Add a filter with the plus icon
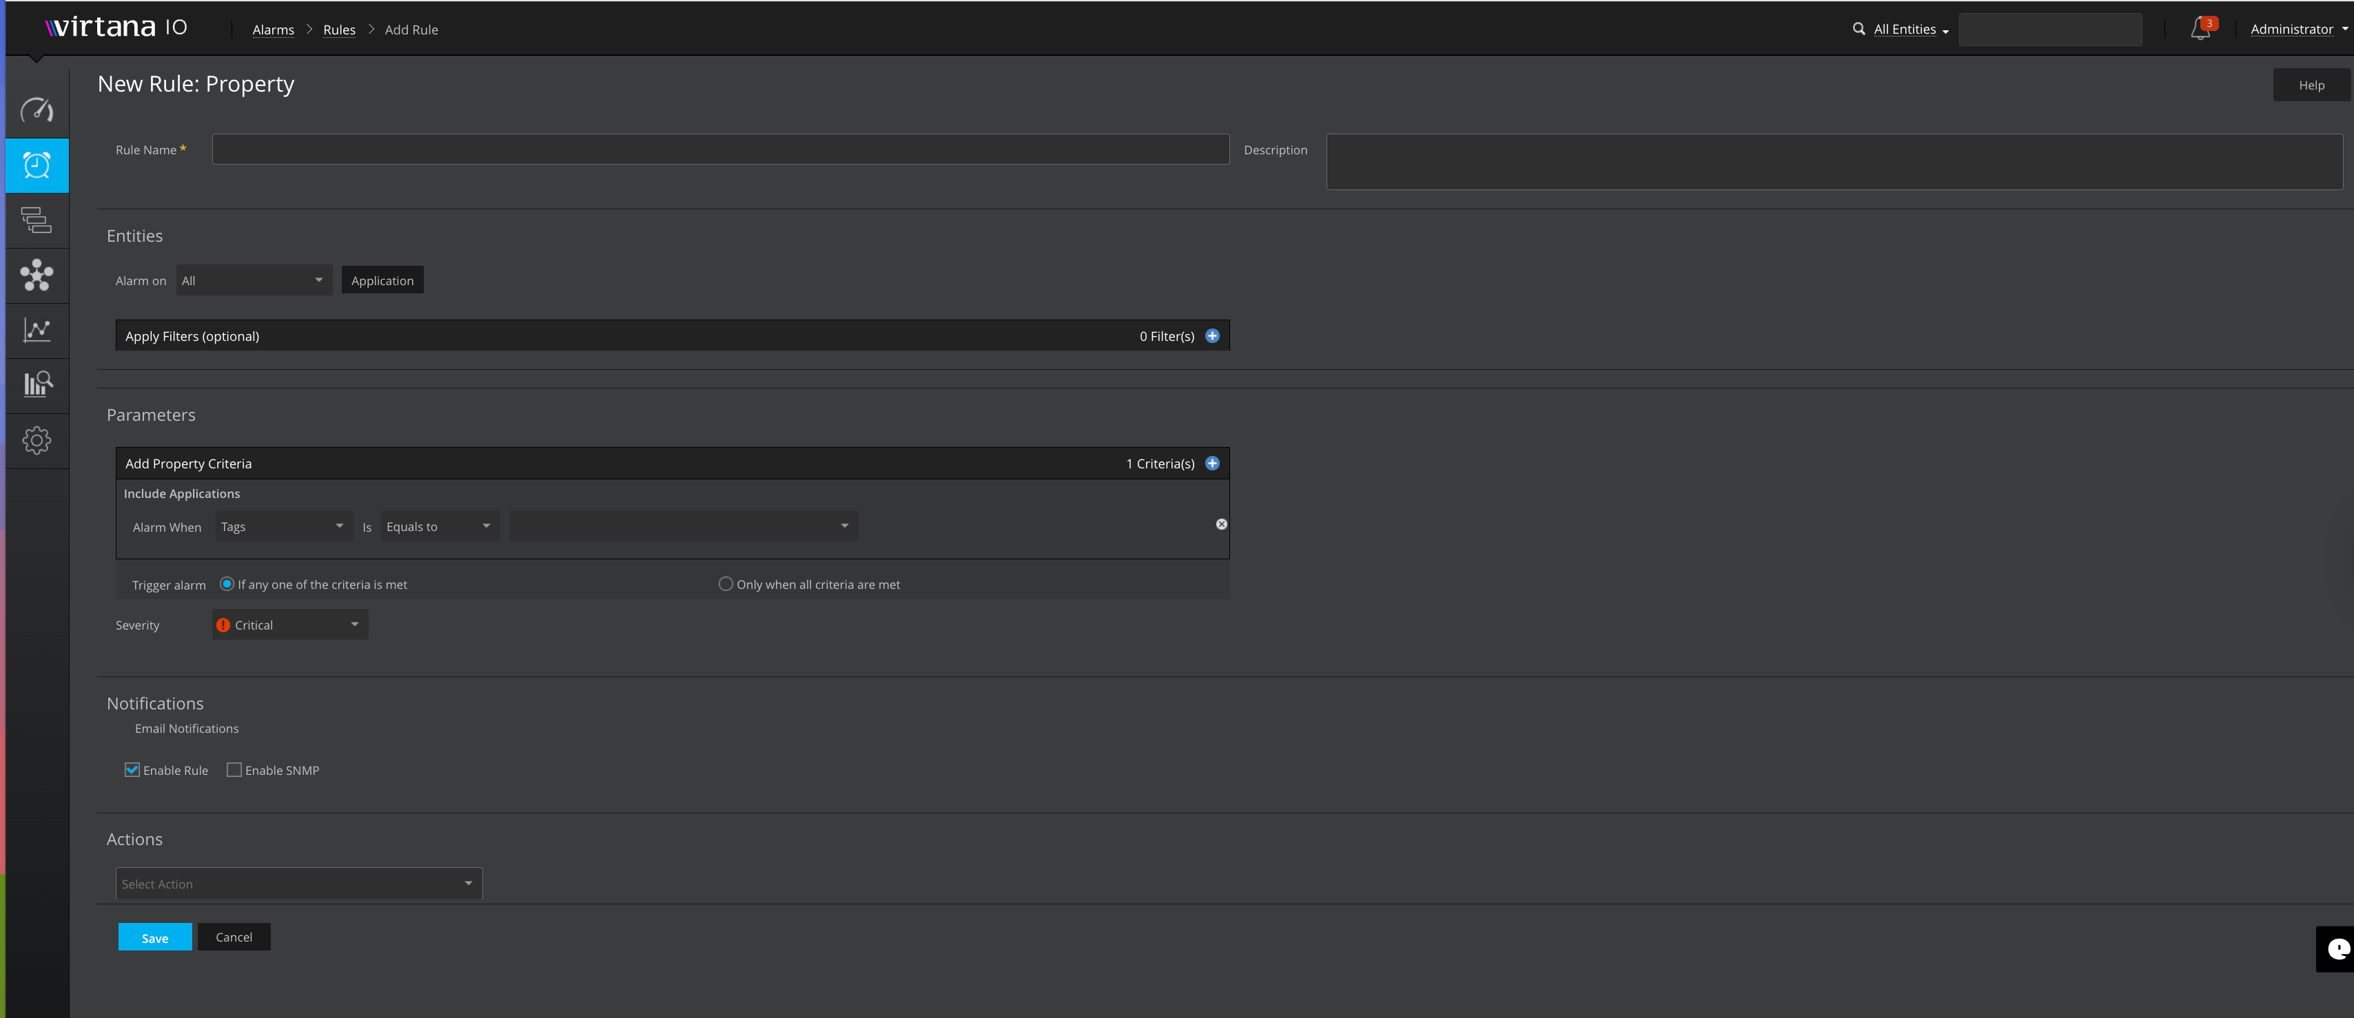2354x1018 pixels. click(x=1211, y=336)
